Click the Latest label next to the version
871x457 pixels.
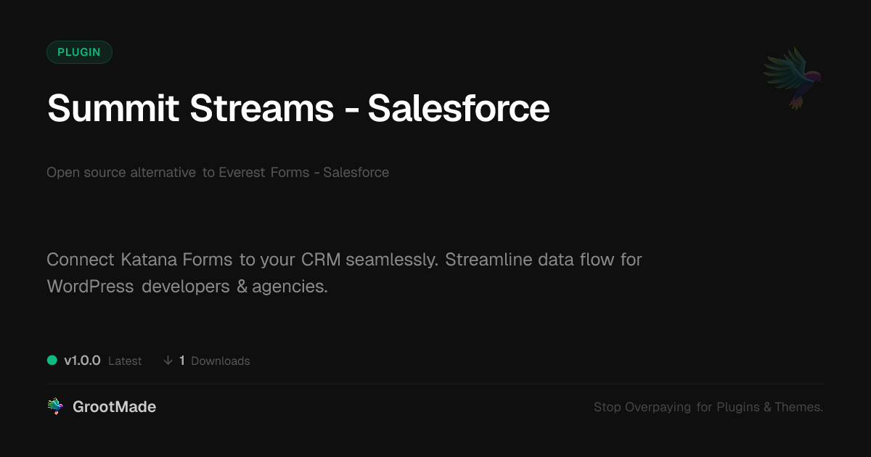click(125, 361)
